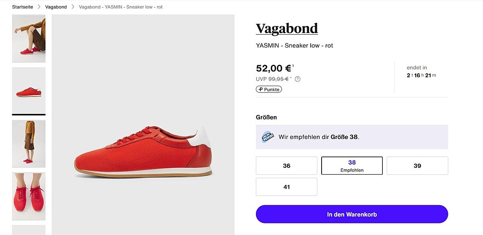Click the UVP price info question mark icon
Screen dimensions: 483x235
pyautogui.click(x=297, y=79)
